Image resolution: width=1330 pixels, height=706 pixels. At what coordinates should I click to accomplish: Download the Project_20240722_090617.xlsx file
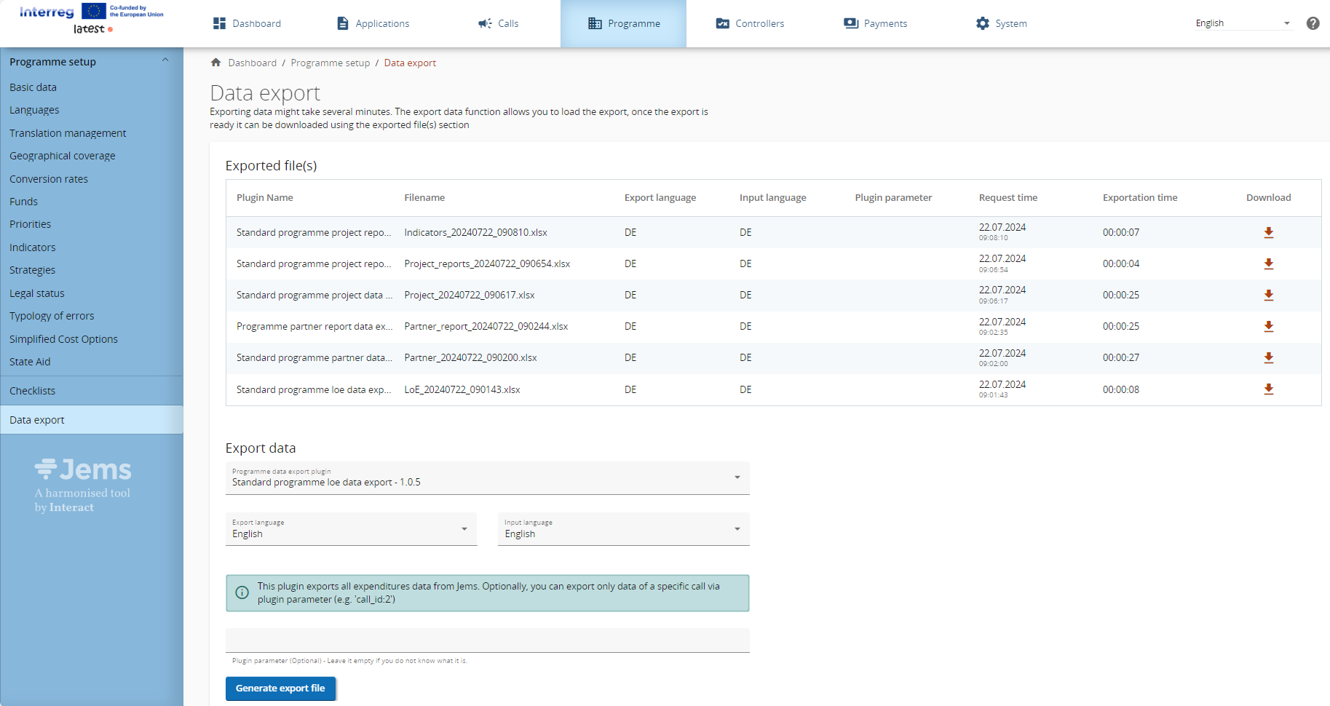click(1268, 296)
